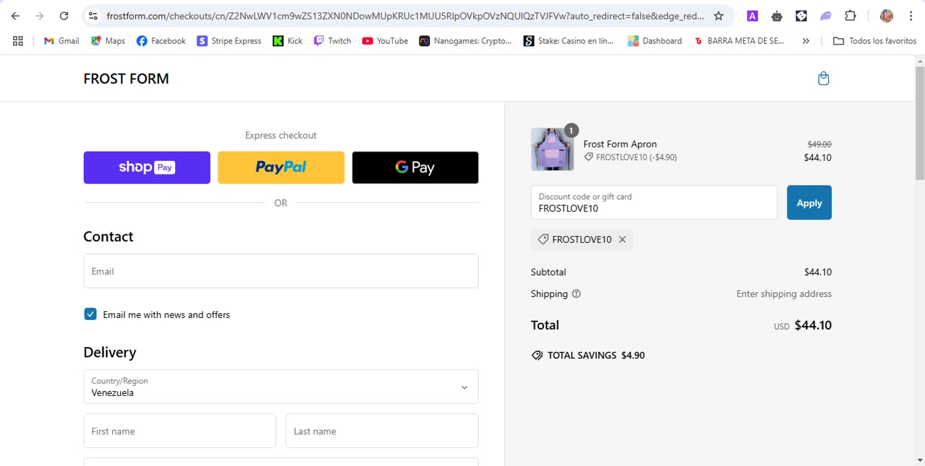The height and width of the screenshot is (466, 925).
Task: Focus the Discount code or gift card field
Action: [x=654, y=203]
